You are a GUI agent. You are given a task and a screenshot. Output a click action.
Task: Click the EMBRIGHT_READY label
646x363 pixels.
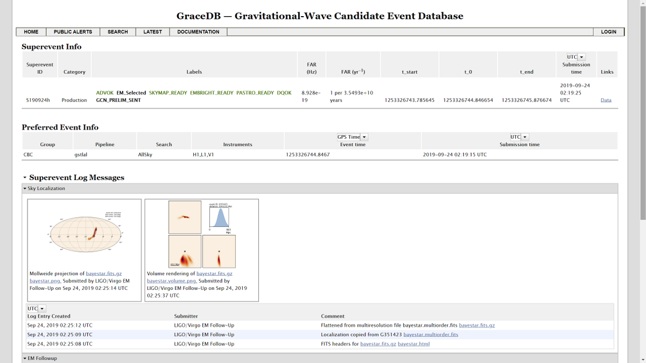tap(212, 93)
